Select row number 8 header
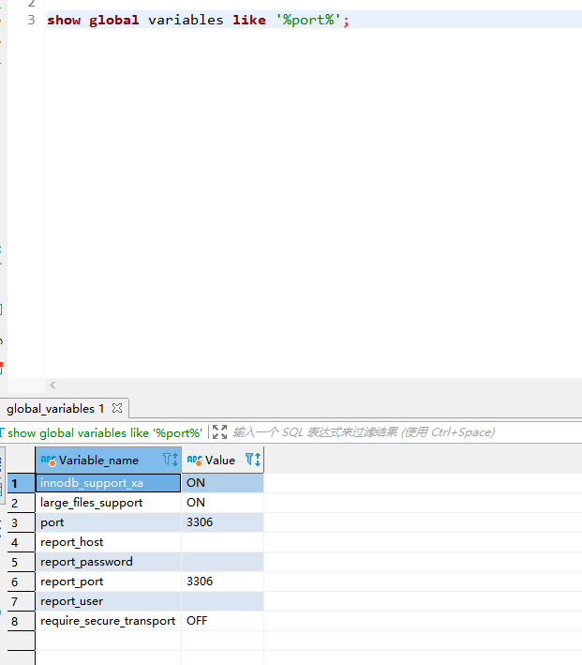The width and height of the screenshot is (582, 665). point(22,621)
